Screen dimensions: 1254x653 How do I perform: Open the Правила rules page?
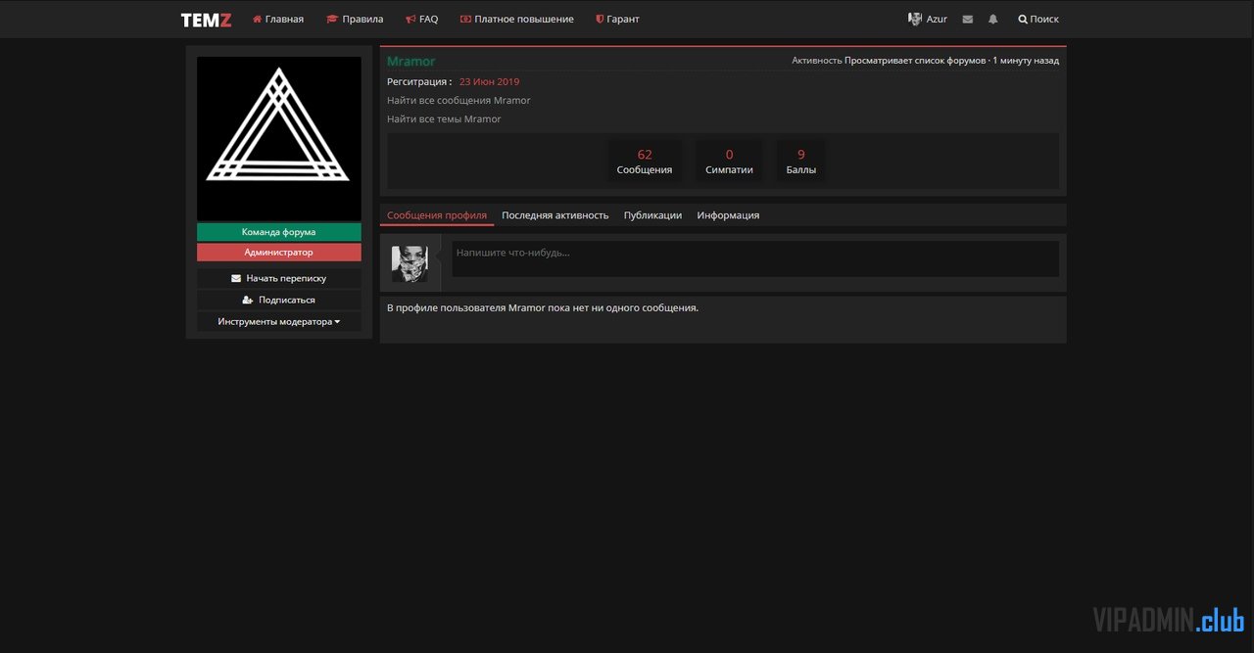(355, 19)
